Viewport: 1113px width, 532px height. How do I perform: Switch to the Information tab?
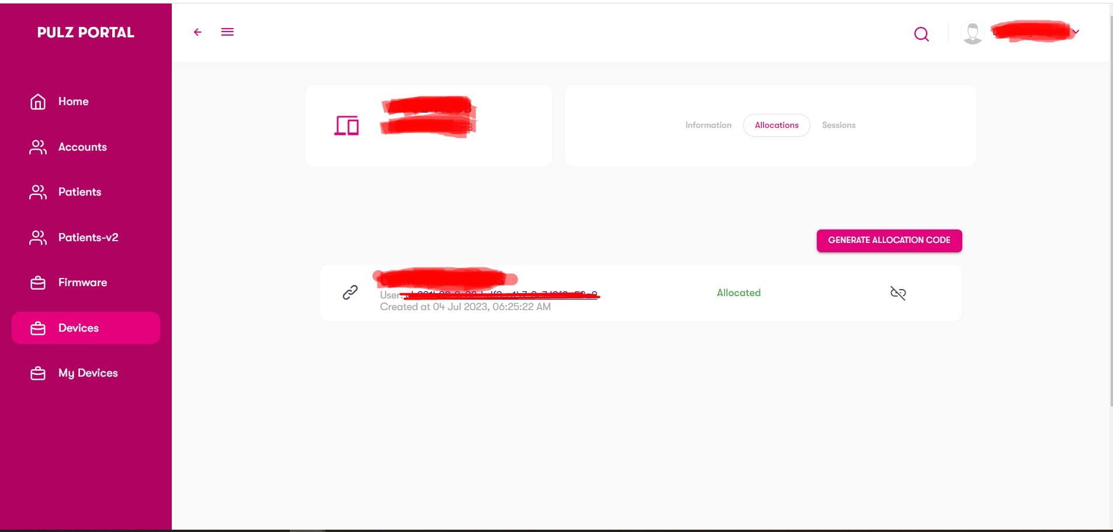pyautogui.click(x=708, y=125)
